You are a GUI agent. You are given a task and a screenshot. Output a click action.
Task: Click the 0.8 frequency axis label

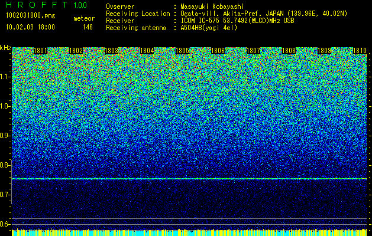[x=5, y=165]
